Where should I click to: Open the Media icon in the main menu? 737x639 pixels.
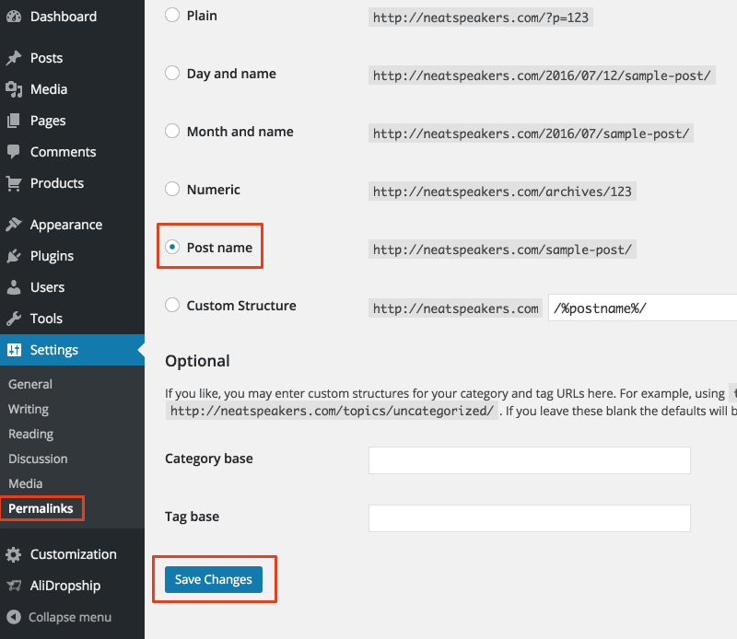click(x=14, y=89)
